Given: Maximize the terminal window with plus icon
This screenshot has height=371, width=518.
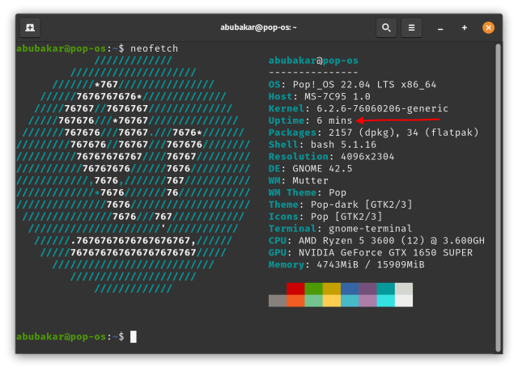Looking at the screenshot, I should (465, 27).
